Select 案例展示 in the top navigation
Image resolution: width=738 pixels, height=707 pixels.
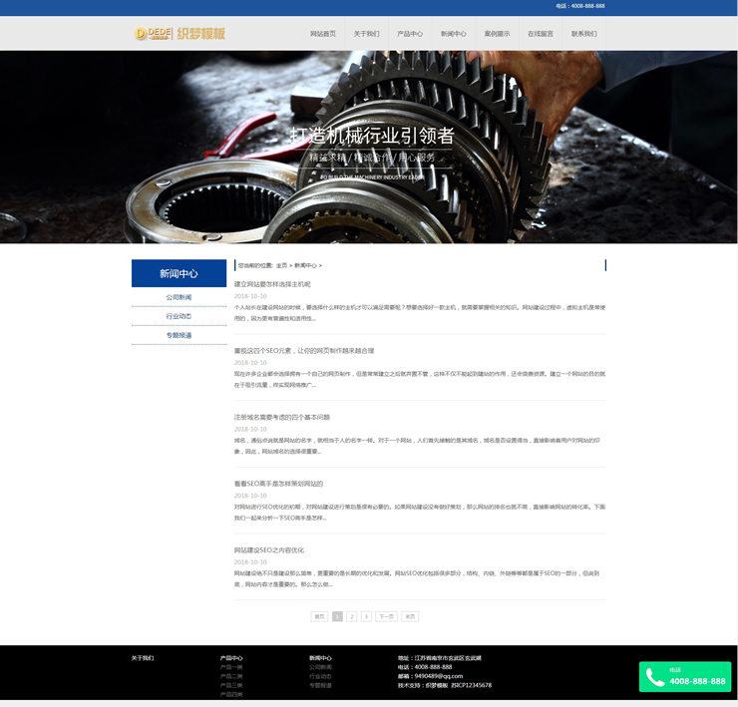pyautogui.click(x=497, y=34)
